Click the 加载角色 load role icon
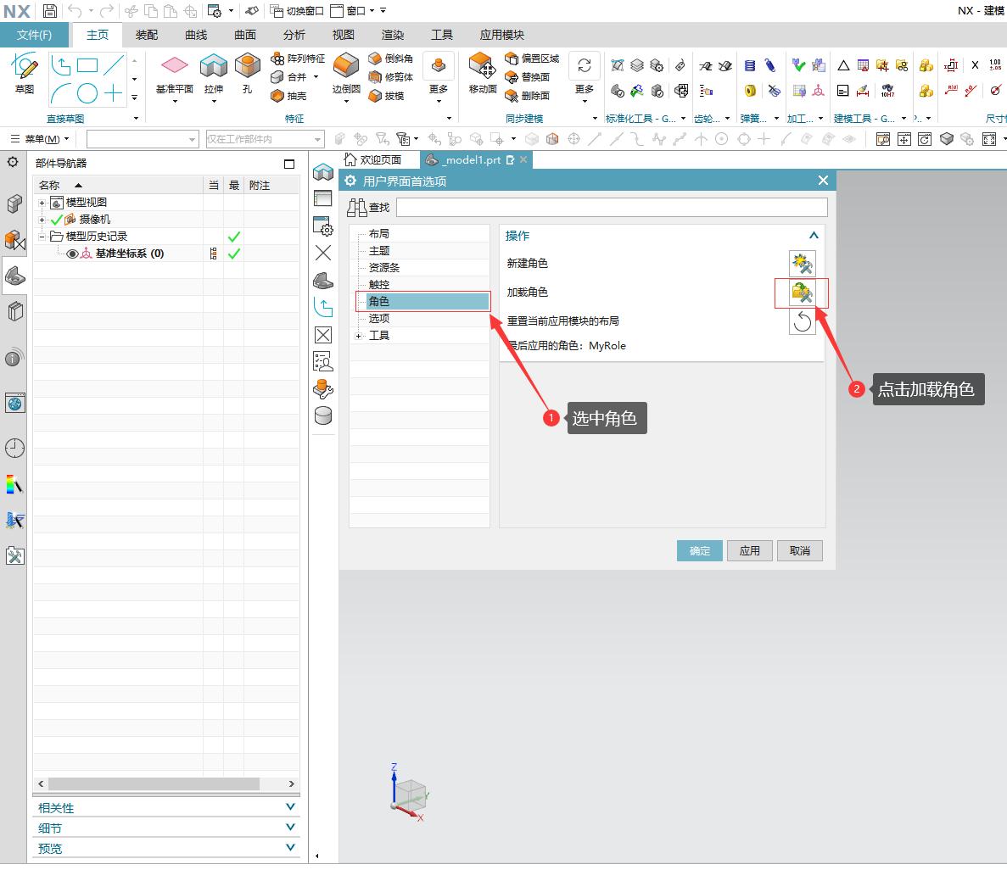 point(802,293)
